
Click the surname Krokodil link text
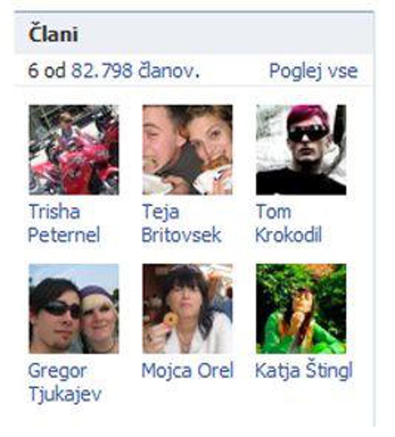pyautogui.click(x=289, y=235)
